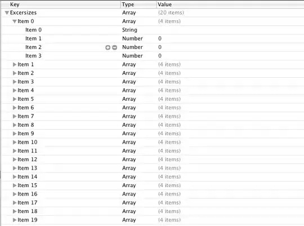304x226 pixels.
Task: Open the String type selector for Item 0
Action: (129, 30)
